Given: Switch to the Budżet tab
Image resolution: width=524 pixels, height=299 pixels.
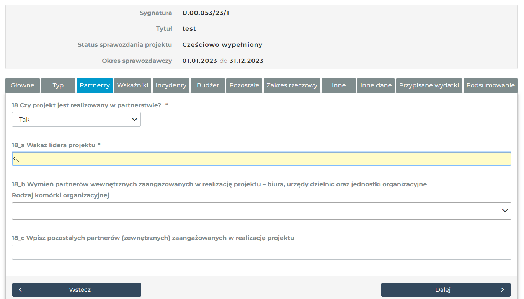Looking at the screenshot, I should (x=208, y=85).
